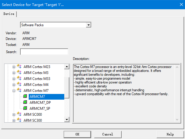Image resolution: width=185 pixels, height=139 pixels.
Task: Open the Software Packs dropdown
Action: (88, 25)
